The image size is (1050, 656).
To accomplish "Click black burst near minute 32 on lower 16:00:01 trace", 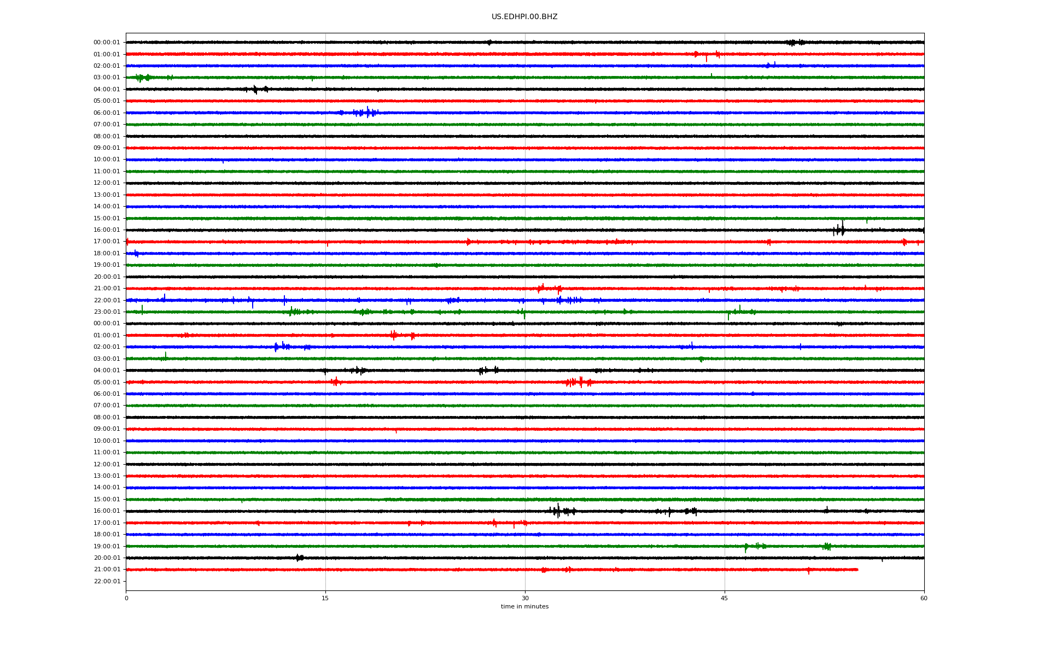I will (x=558, y=511).
